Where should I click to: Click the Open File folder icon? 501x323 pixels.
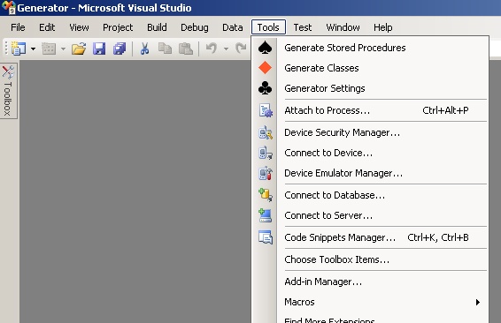(x=79, y=49)
